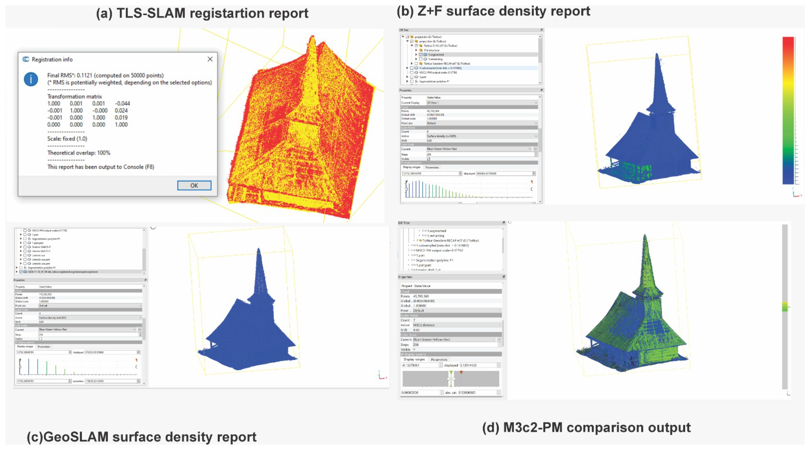
Task: Click the Exterior Wall Z+F cloud icon, panel (c)
Action: click(29, 247)
